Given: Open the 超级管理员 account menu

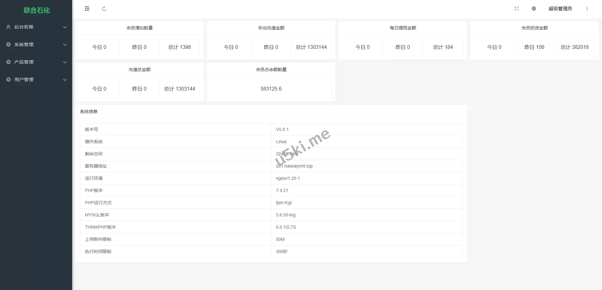Looking at the screenshot, I should 560,9.
